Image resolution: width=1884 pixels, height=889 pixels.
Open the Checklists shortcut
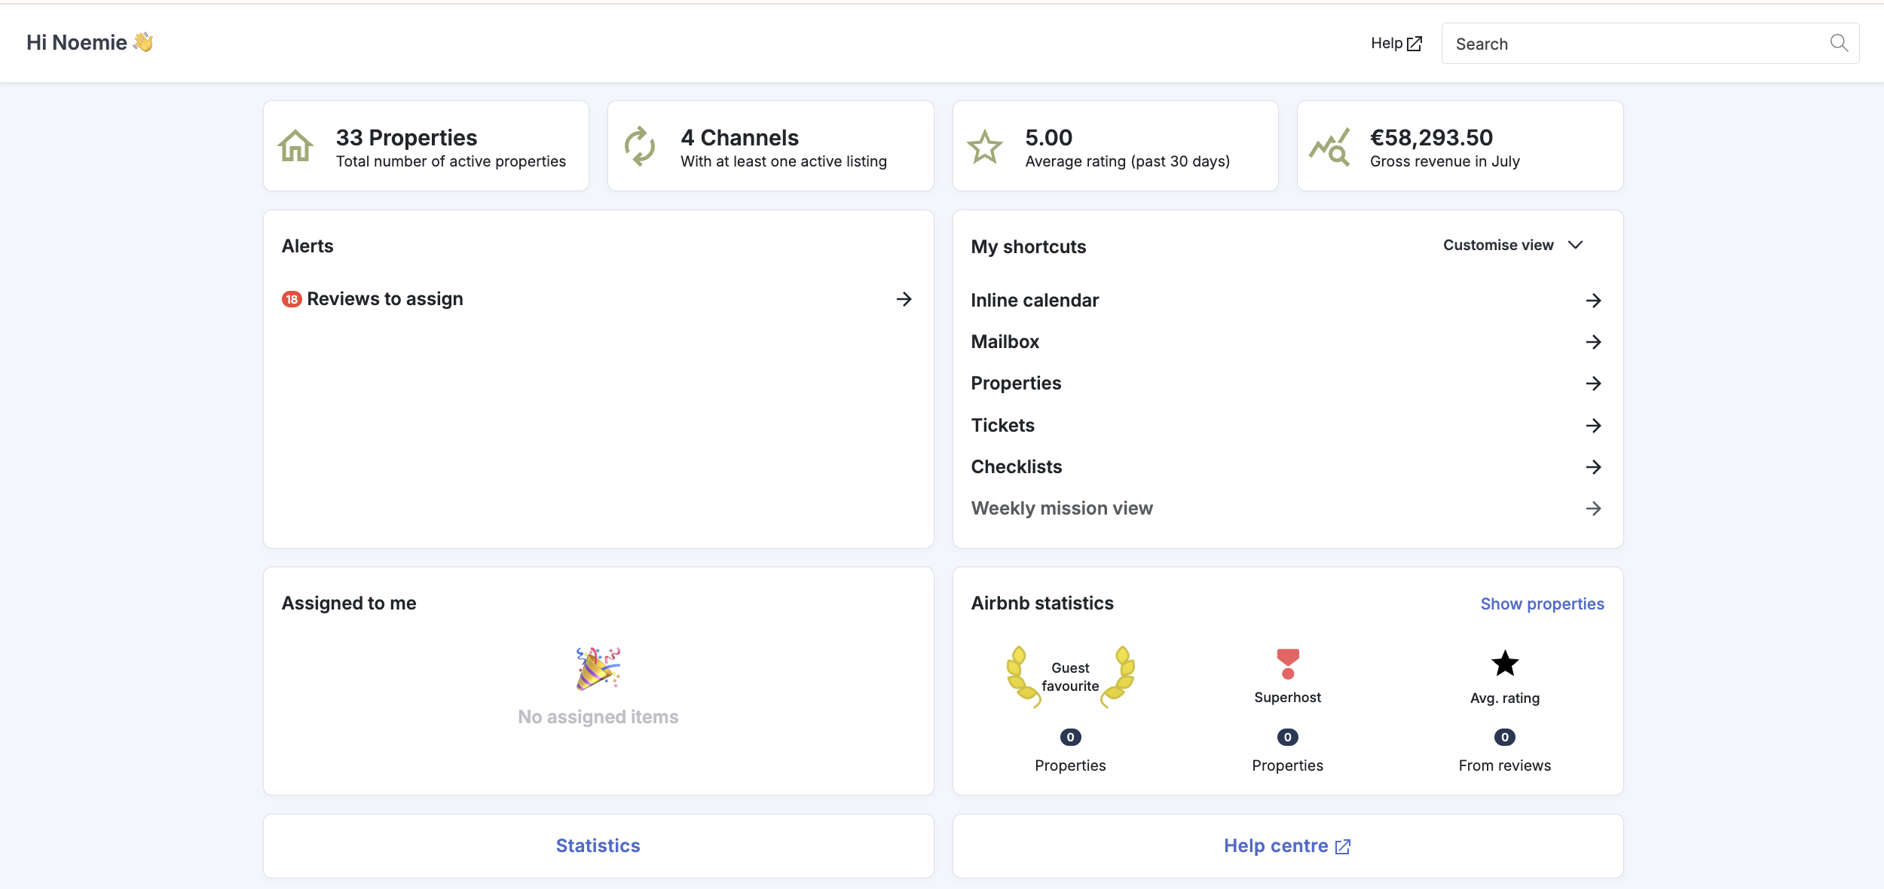pyautogui.click(x=1287, y=467)
